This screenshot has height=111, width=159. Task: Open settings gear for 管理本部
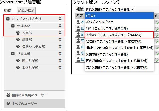pos(60,26)
